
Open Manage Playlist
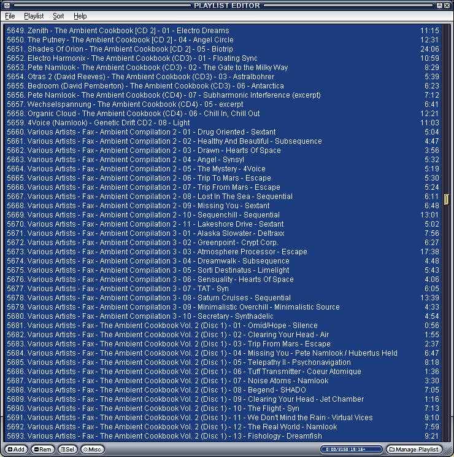pos(414,449)
